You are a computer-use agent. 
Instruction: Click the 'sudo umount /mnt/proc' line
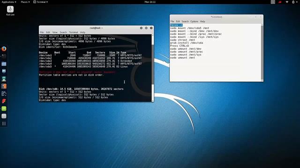point(187,52)
